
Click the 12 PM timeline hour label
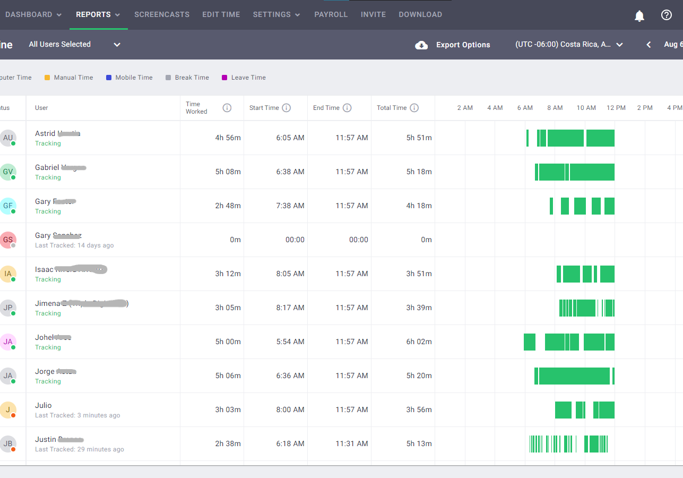coord(616,108)
